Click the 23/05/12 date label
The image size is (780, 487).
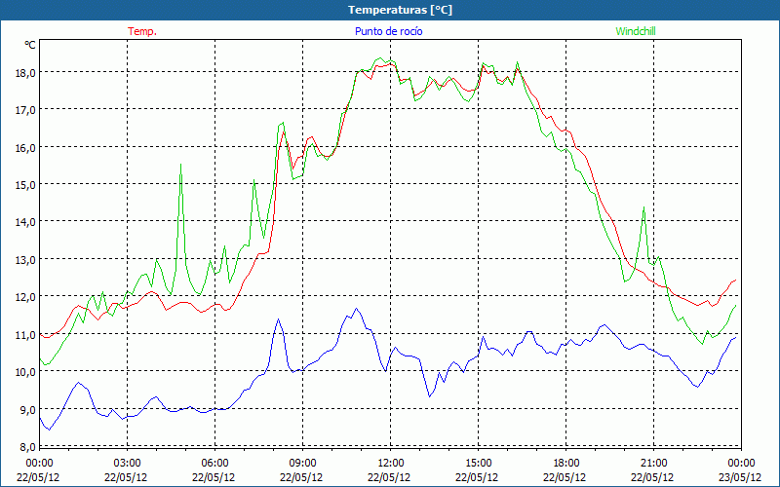[x=740, y=477]
